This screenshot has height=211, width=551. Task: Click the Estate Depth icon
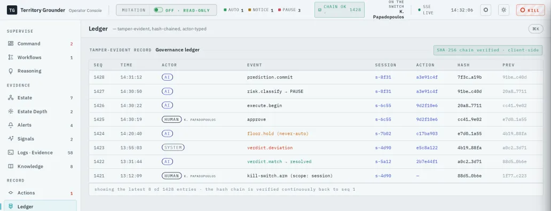pos(11,112)
